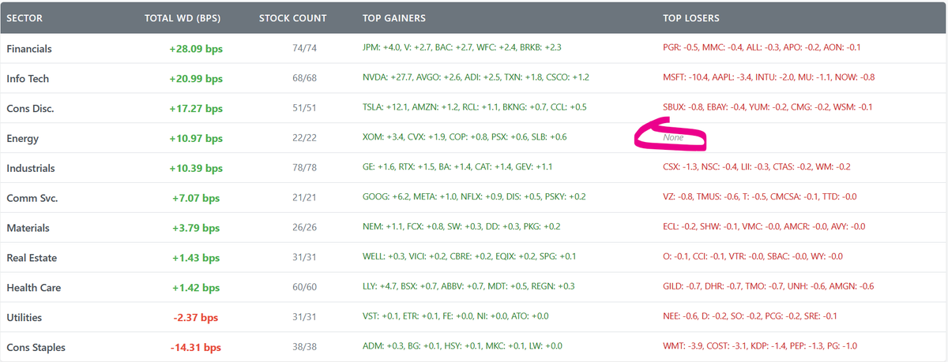948x362 pixels.
Task: Click the gainers list starting with JPM: +4.0
Action: 462,48
